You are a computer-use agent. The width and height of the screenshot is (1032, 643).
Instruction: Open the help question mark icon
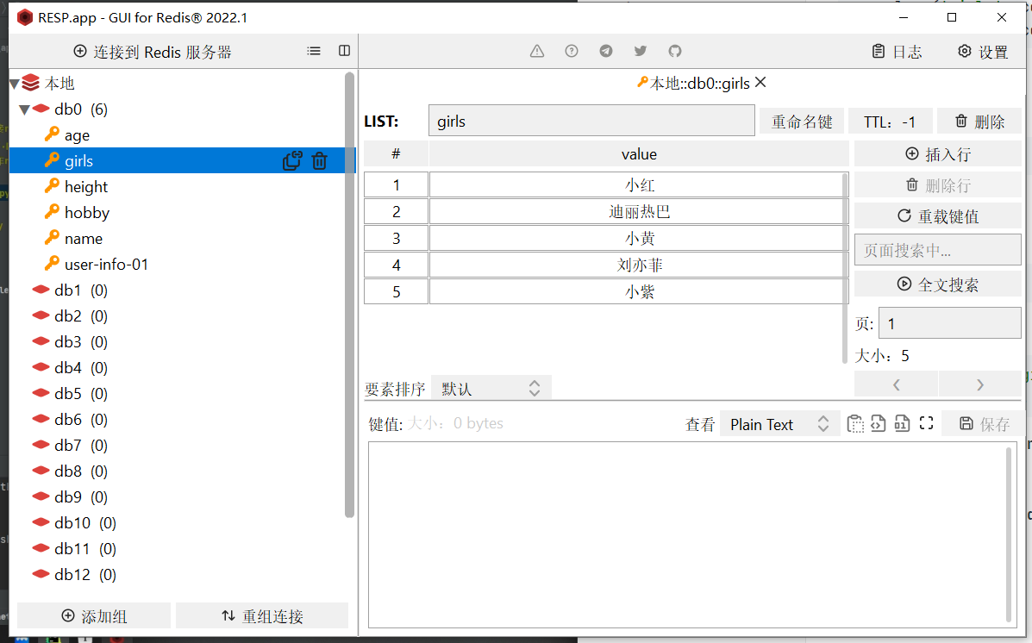tap(572, 52)
